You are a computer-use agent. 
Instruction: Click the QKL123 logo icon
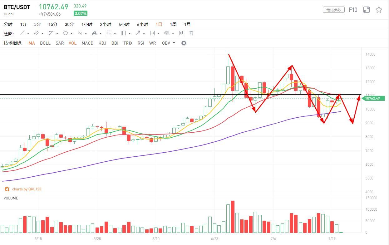coord(7,189)
